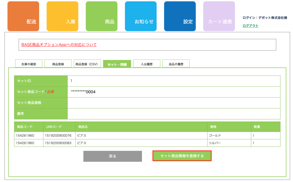The image size is (293, 182).
Task: Switch to 商品登録 tab
Action: (58, 64)
